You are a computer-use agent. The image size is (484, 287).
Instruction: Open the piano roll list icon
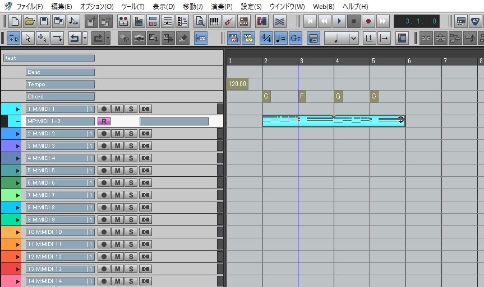point(182,21)
